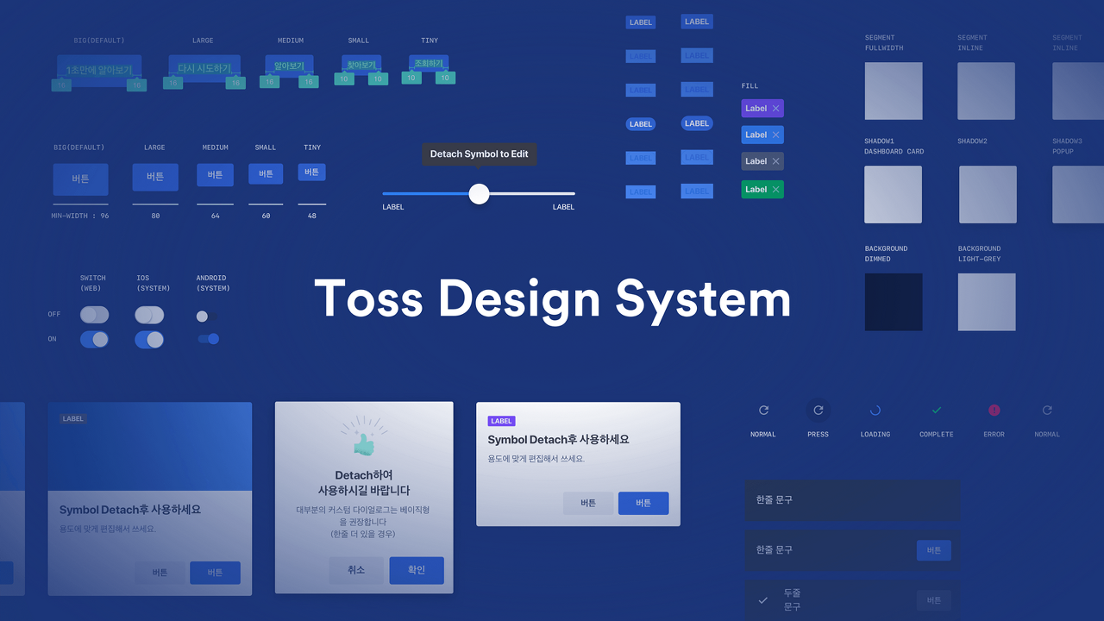Click 확인 in the Detach dialog
Viewport: 1104px width, 621px height.
click(x=417, y=570)
